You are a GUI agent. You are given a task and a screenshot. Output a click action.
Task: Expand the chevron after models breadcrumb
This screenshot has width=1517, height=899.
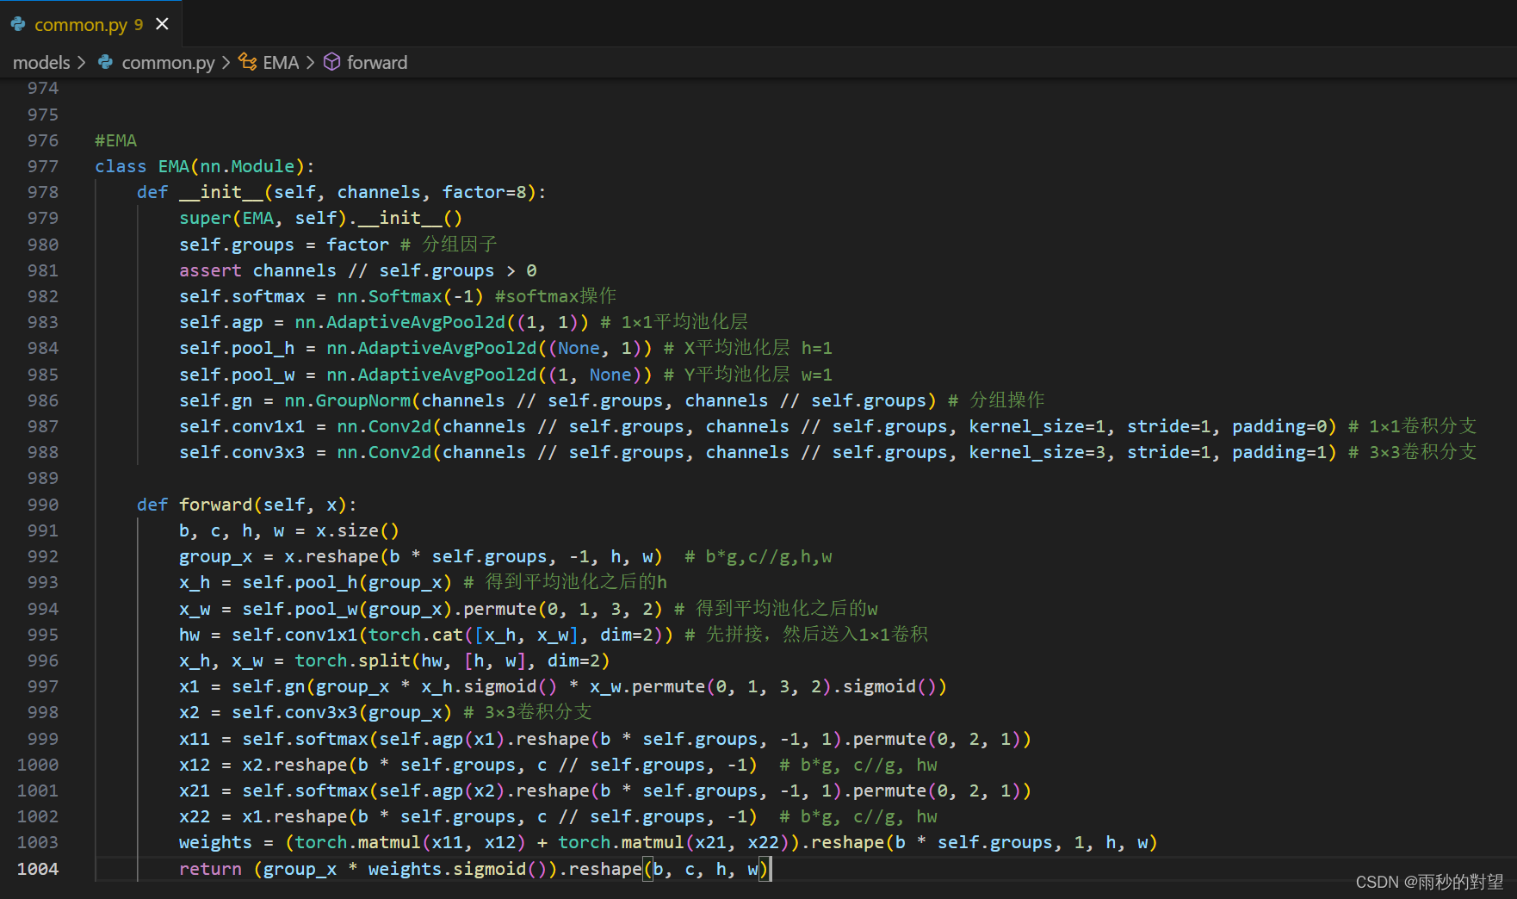coord(82,63)
